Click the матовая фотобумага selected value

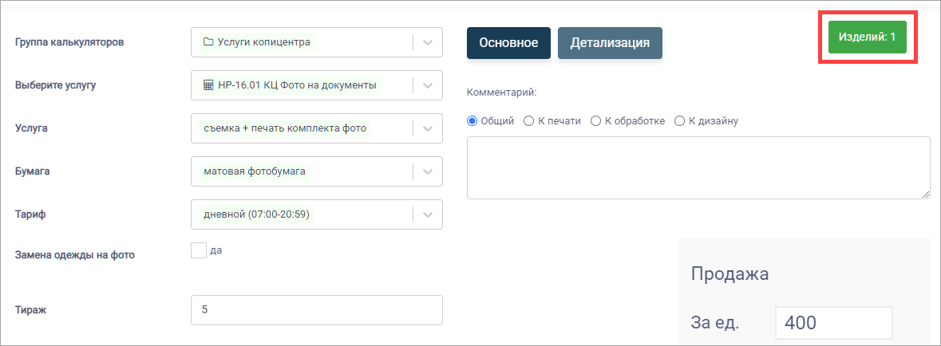[x=255, y=171]
